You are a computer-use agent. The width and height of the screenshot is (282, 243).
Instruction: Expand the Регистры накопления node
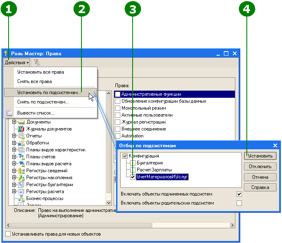point(14,178)
